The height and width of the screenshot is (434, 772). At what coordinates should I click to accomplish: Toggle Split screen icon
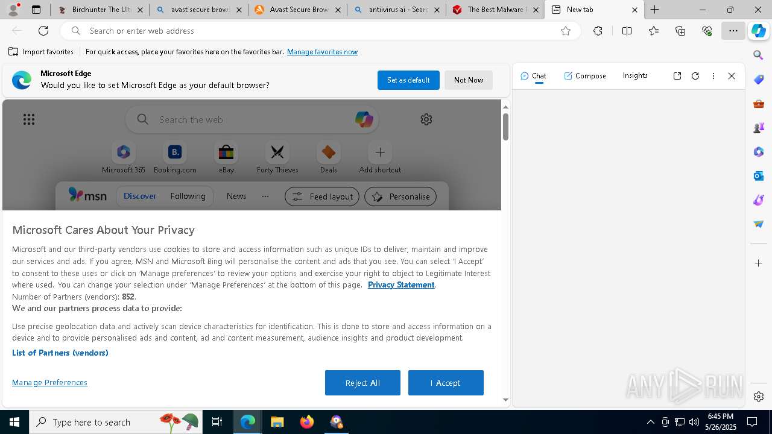627,31
